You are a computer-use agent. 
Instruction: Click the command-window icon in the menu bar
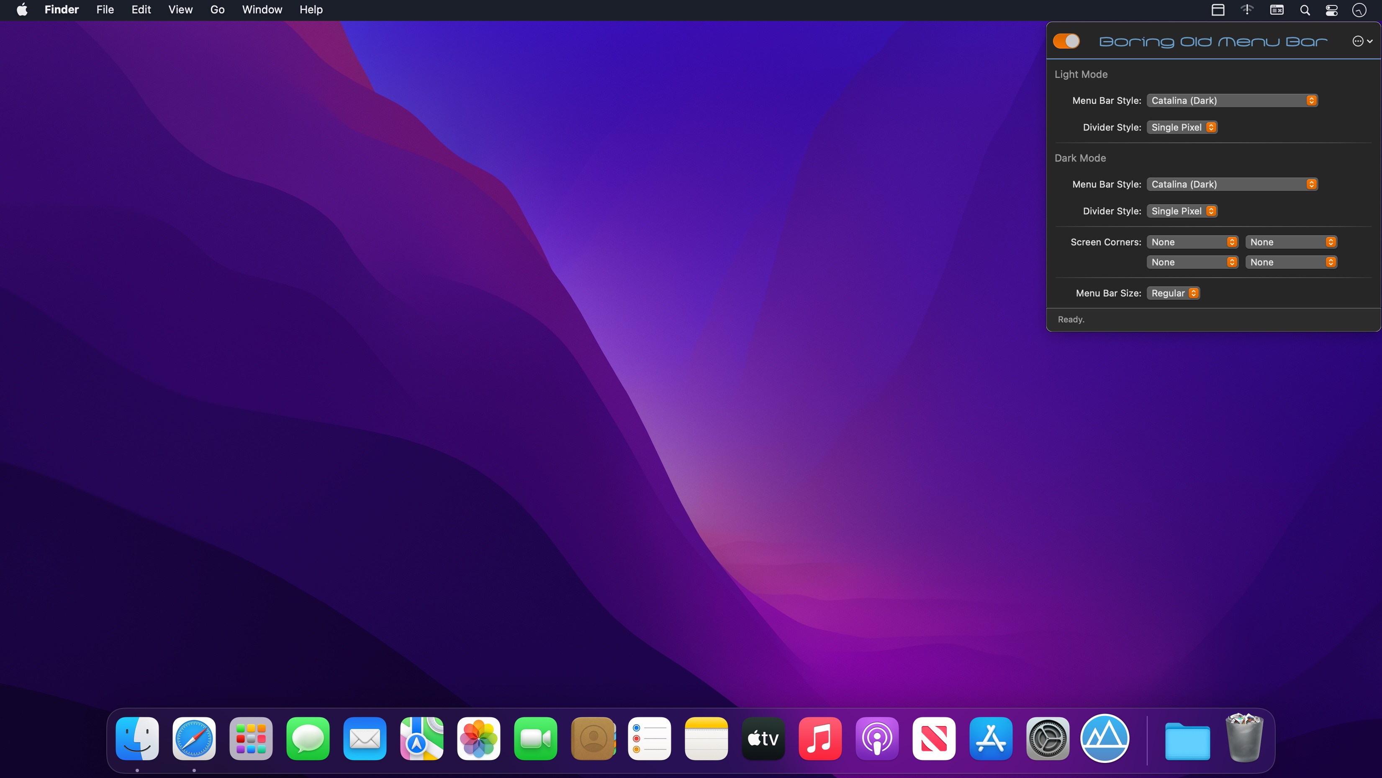click(x=1276, y=10)
